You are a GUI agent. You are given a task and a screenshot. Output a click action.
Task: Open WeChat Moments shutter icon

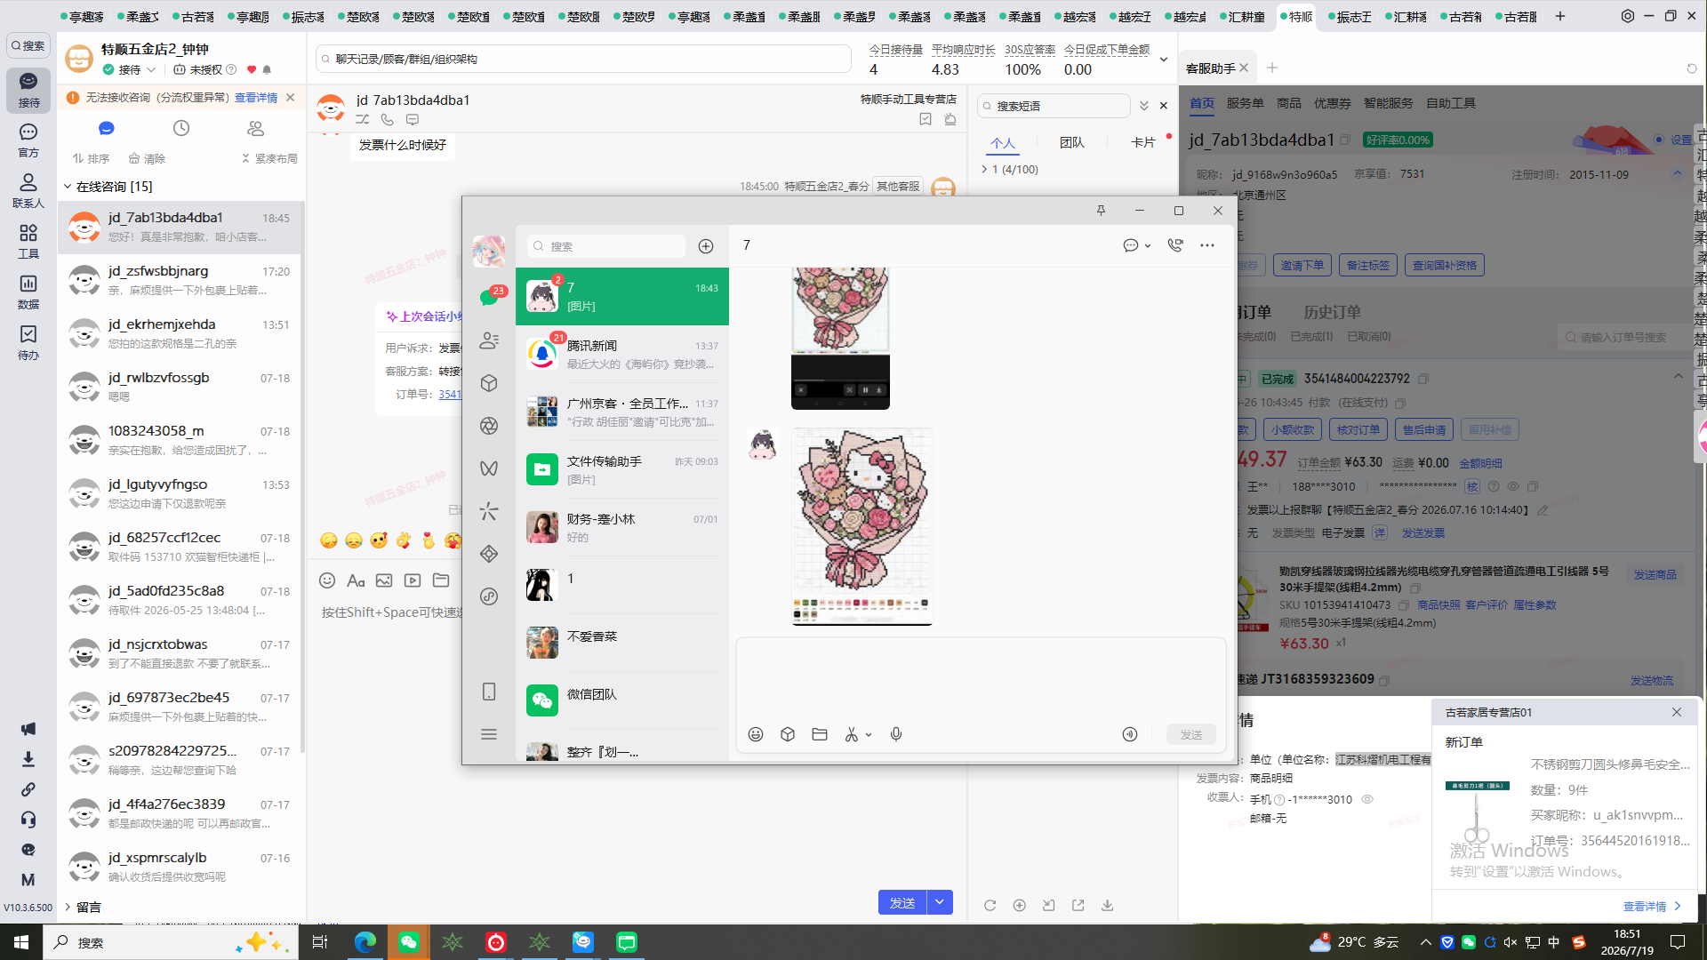tap(489, 426)
